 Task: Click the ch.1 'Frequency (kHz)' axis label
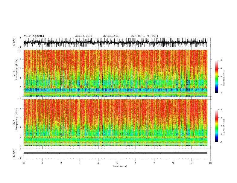point(17,69)
